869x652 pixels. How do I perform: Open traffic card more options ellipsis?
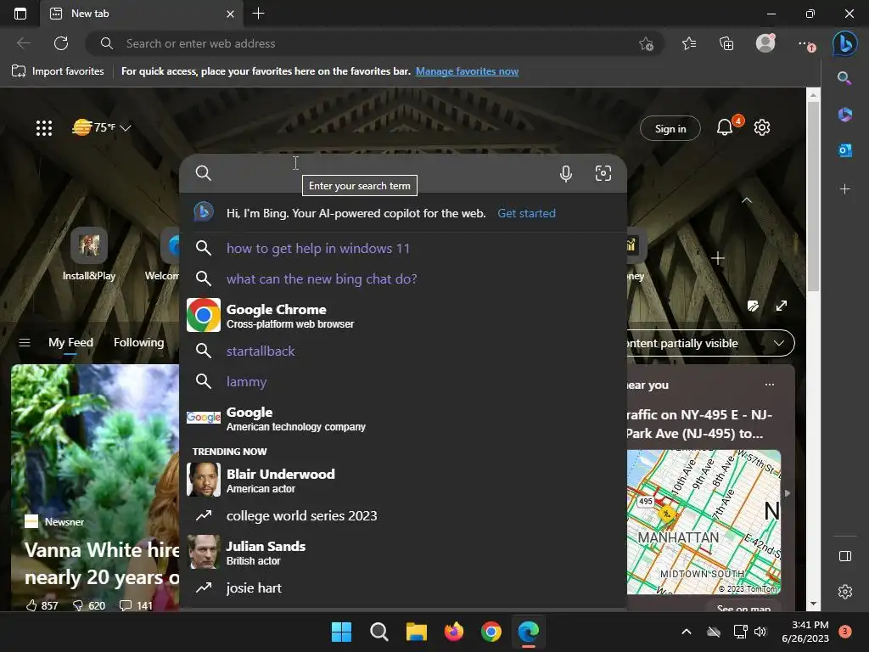pyautogui.click(x=769, y=385)
